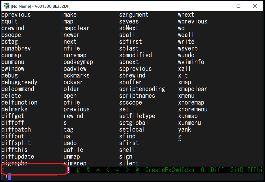Click the 'diffsplit' command text
265x182 pixels.
[16, 143]
